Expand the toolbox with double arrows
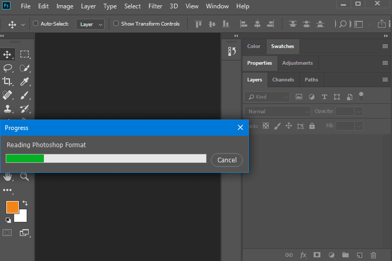The image size is (392, 261). pyautogui.click(x=2, y=36)
